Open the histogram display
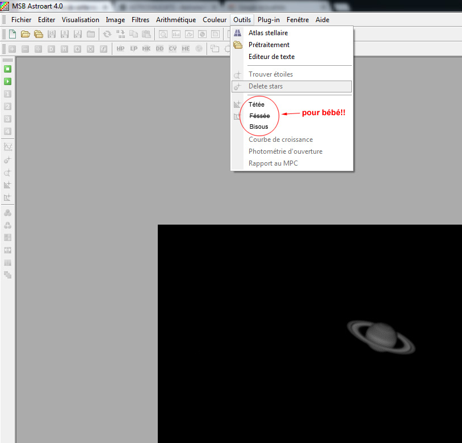This screenshot has width=462, height=443. [x=175, y=34]
